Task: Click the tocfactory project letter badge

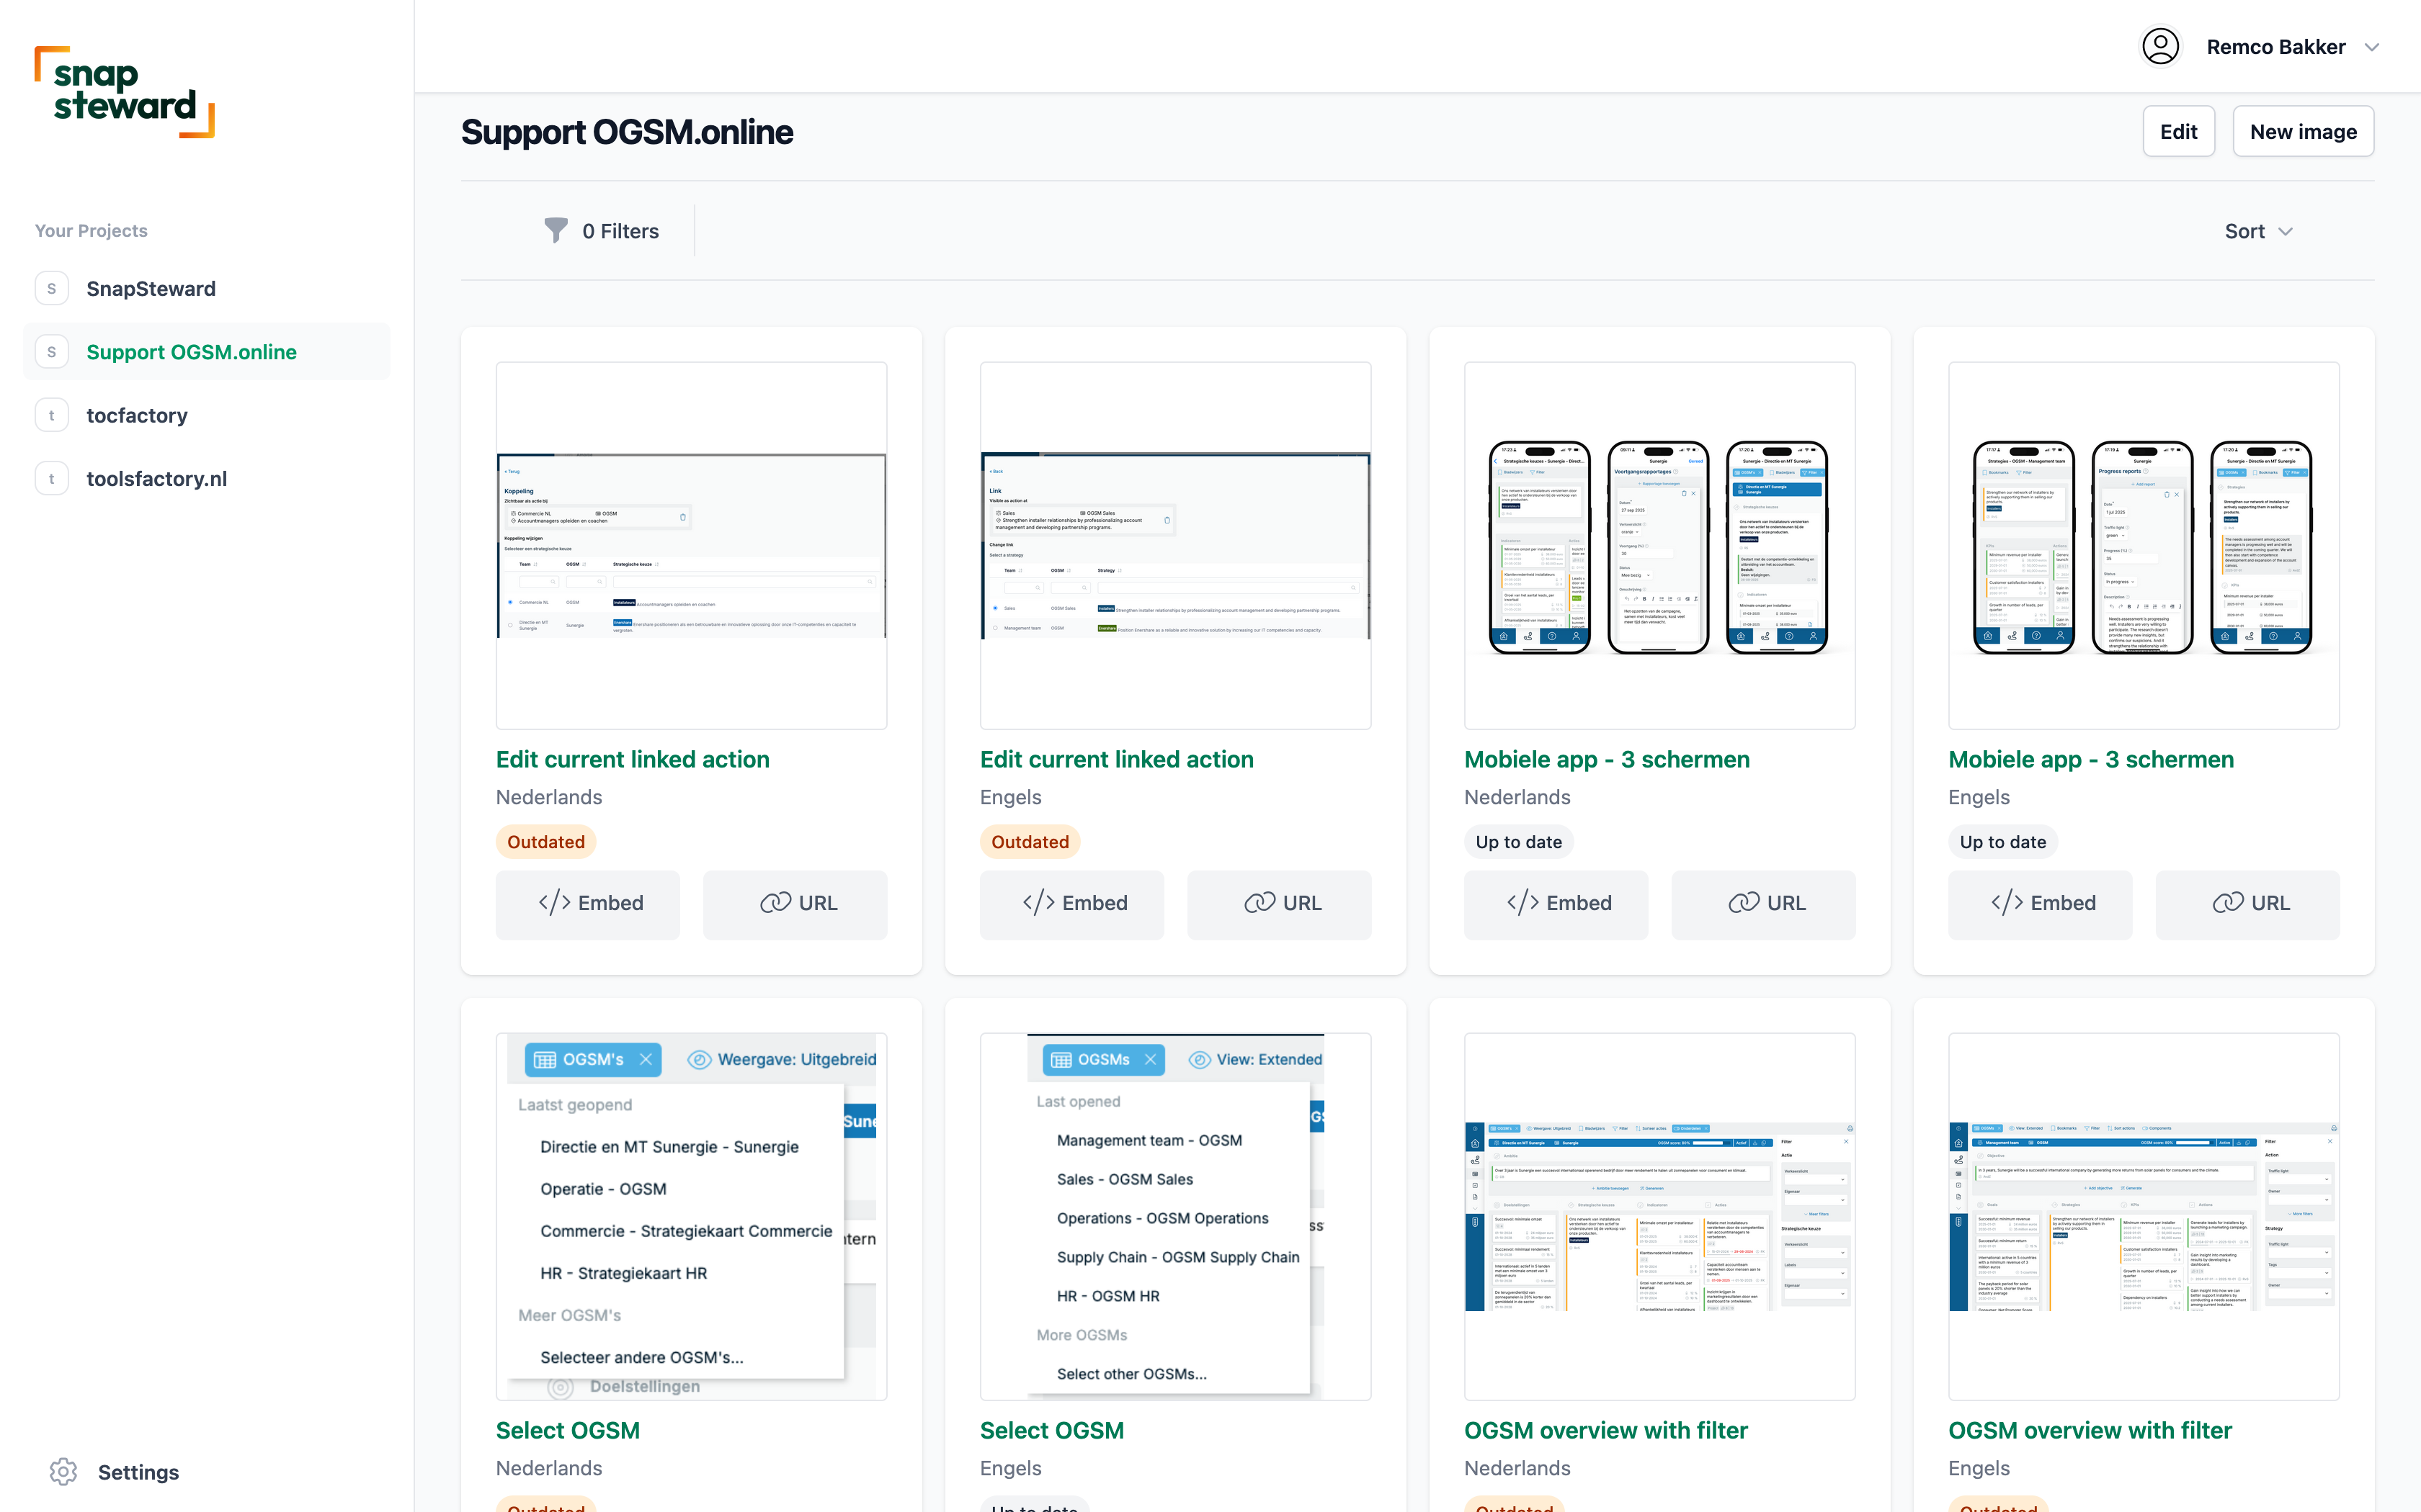Action: click(x=52, y=415)
